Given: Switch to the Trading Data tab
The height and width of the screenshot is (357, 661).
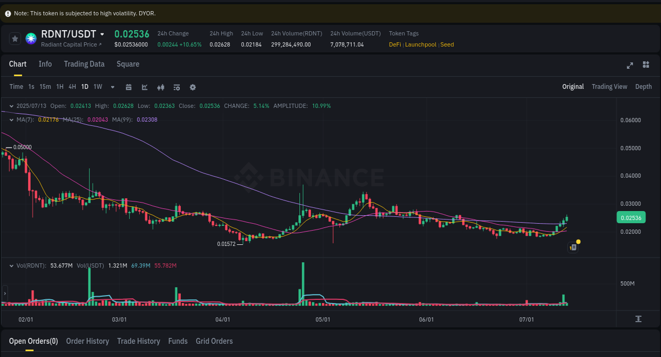Looking at the screenshot, I should tap(84, 64).
